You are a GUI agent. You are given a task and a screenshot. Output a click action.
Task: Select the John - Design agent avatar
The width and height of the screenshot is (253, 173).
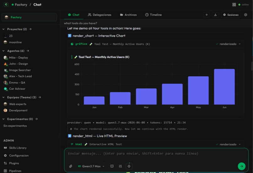(x=5, y=64)
